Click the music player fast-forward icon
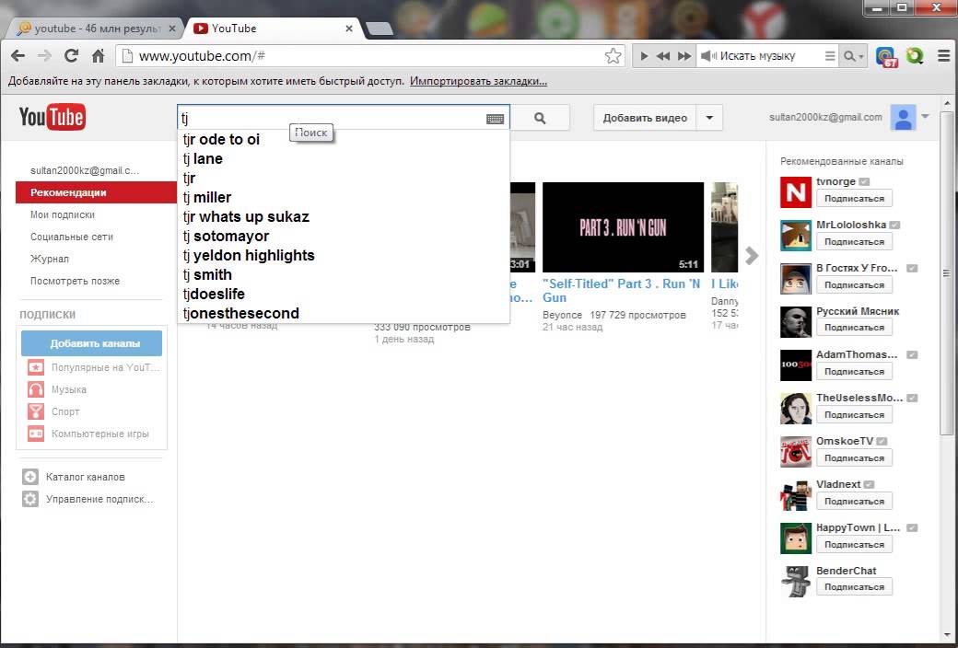 pos(684,56)
